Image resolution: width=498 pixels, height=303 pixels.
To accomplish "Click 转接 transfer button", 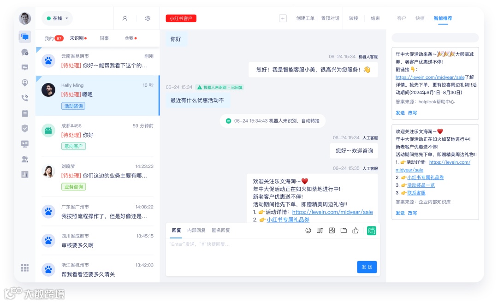I will 354,18.
